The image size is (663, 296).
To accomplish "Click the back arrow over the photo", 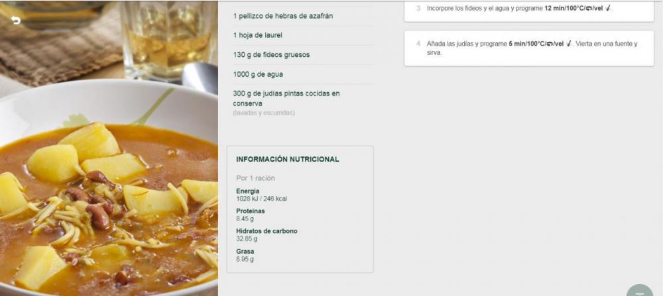I will point(16,21).
